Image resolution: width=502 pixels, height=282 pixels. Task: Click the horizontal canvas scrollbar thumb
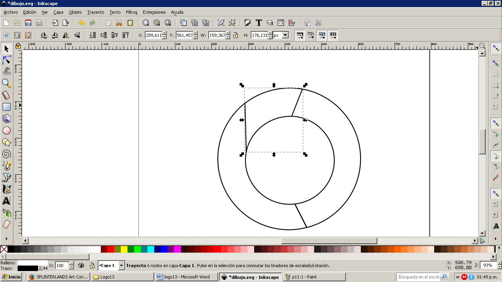click(x=329, y=240)
